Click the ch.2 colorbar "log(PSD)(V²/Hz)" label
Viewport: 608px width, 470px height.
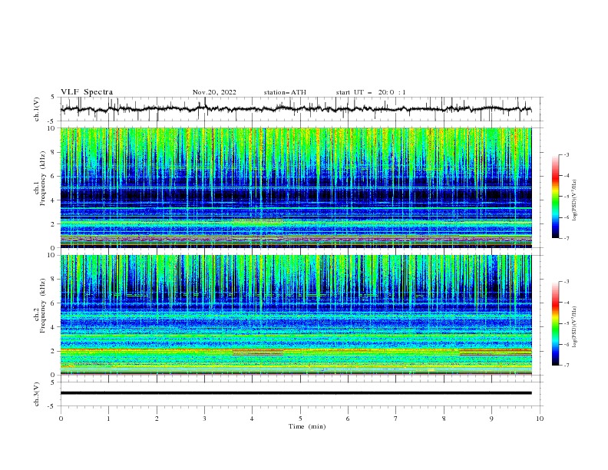pos(575,326)
